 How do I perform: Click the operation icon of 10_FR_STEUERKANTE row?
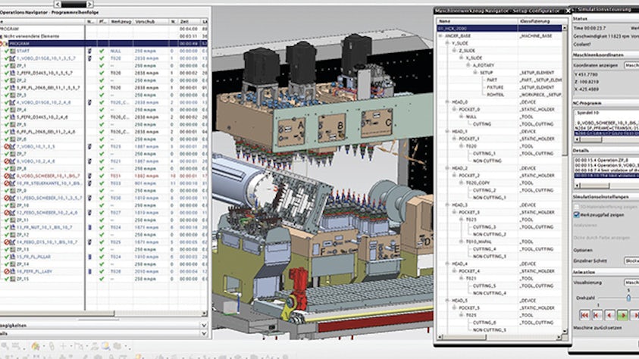13,183
